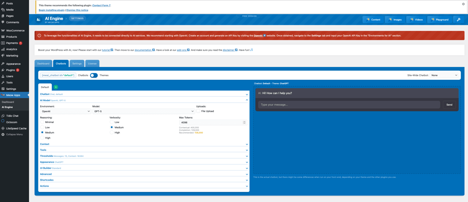Toggle the Chatbots/Themes switch
This screenshot has width=468, height=202.
94,75
